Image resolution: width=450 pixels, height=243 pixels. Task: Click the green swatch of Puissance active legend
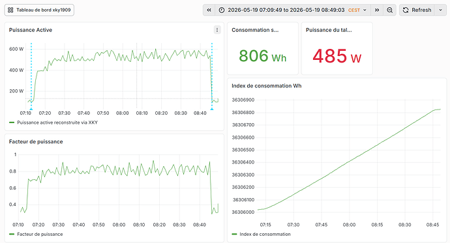(12, 122)
